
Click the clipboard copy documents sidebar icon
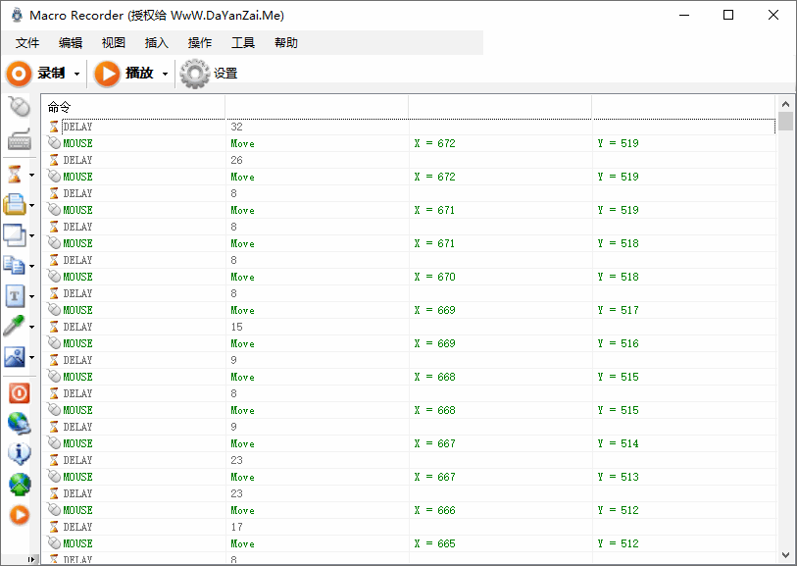tap(15, 266)
